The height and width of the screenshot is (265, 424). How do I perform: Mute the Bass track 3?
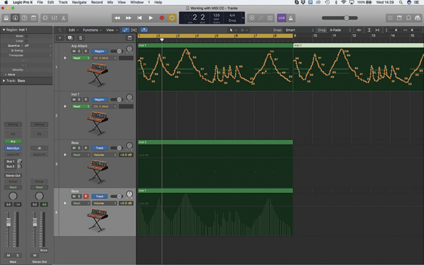pos(74,148)
